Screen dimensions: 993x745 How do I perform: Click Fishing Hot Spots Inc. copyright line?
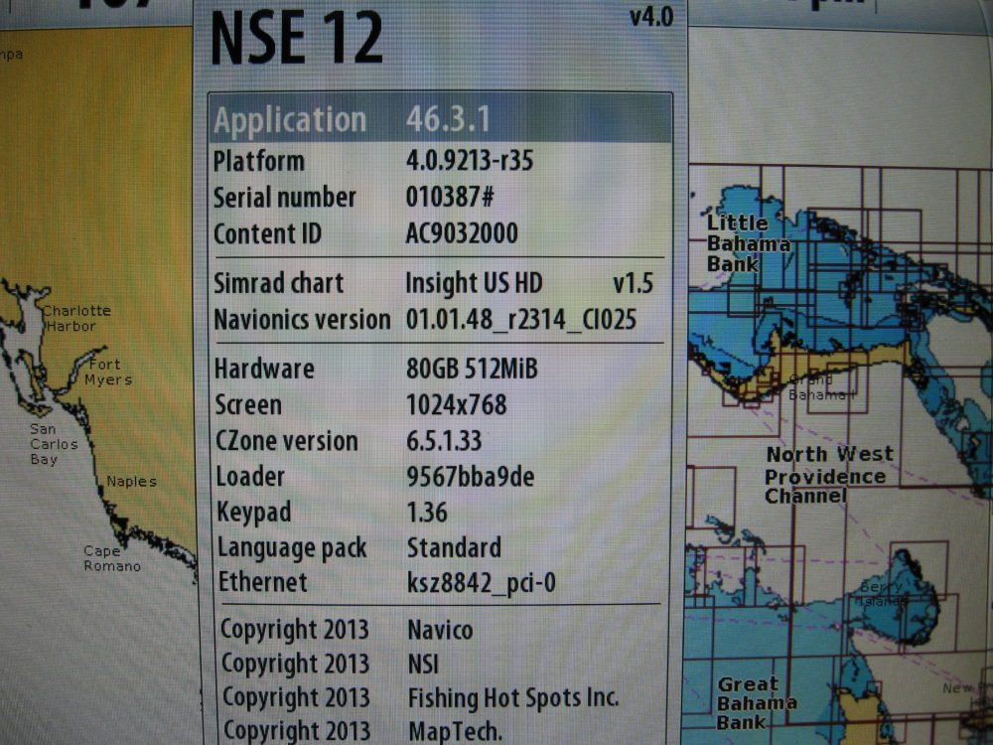point(421,697)
